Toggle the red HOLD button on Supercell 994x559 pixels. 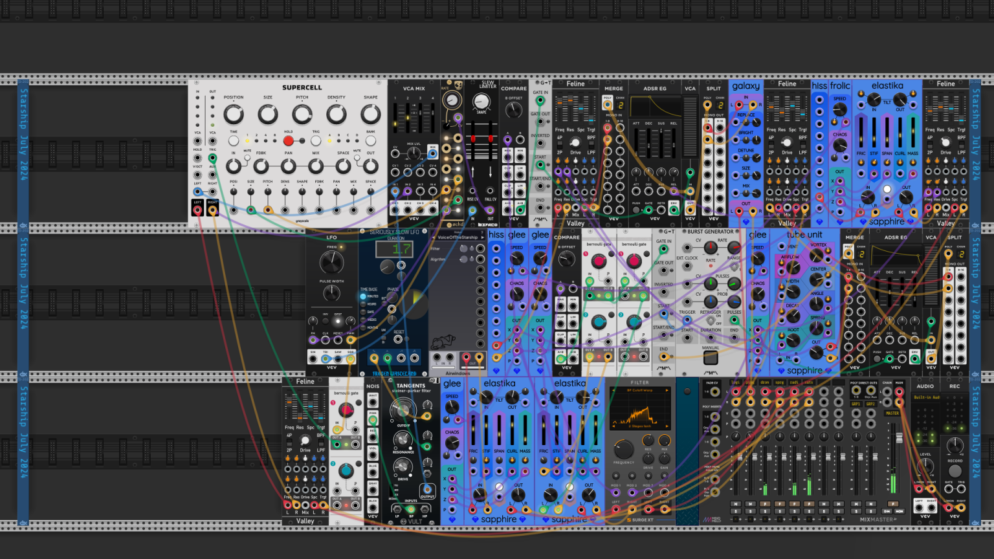288,140
